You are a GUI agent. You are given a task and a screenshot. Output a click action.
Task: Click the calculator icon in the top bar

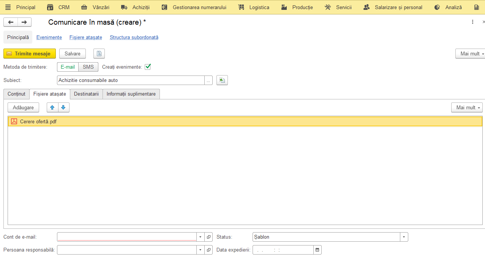click(477, 7)
